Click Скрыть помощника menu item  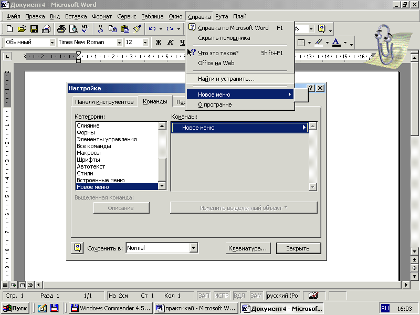tap(240, 38)
